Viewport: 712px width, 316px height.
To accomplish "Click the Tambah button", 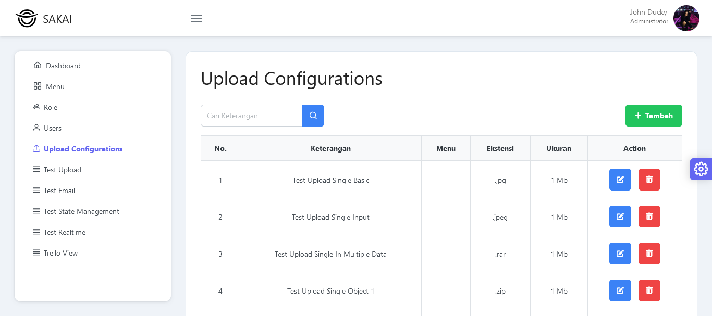I will pos(654,116).
